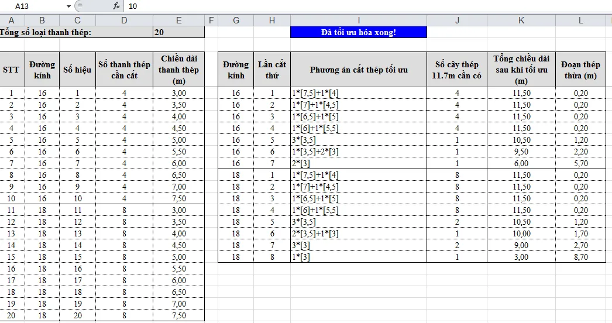Click the round Name Box resize handle
The width and height of the screenshot is (612, 323).
point(80,6)
